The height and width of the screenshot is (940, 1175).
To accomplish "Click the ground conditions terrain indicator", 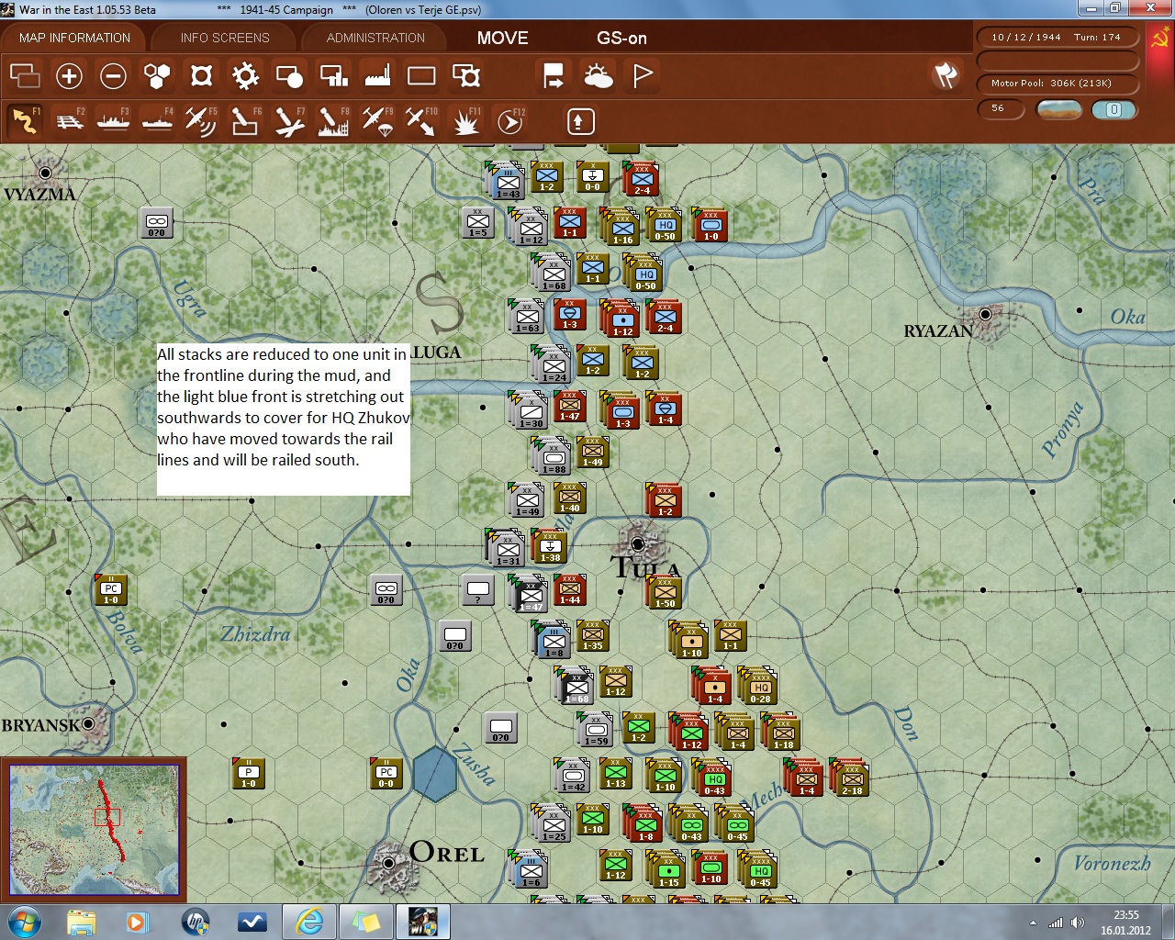I will 1058,109.
